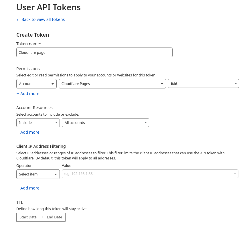
Task: Set the TTL Start Date
Action: pyautogui.click(x=28, y=217)
